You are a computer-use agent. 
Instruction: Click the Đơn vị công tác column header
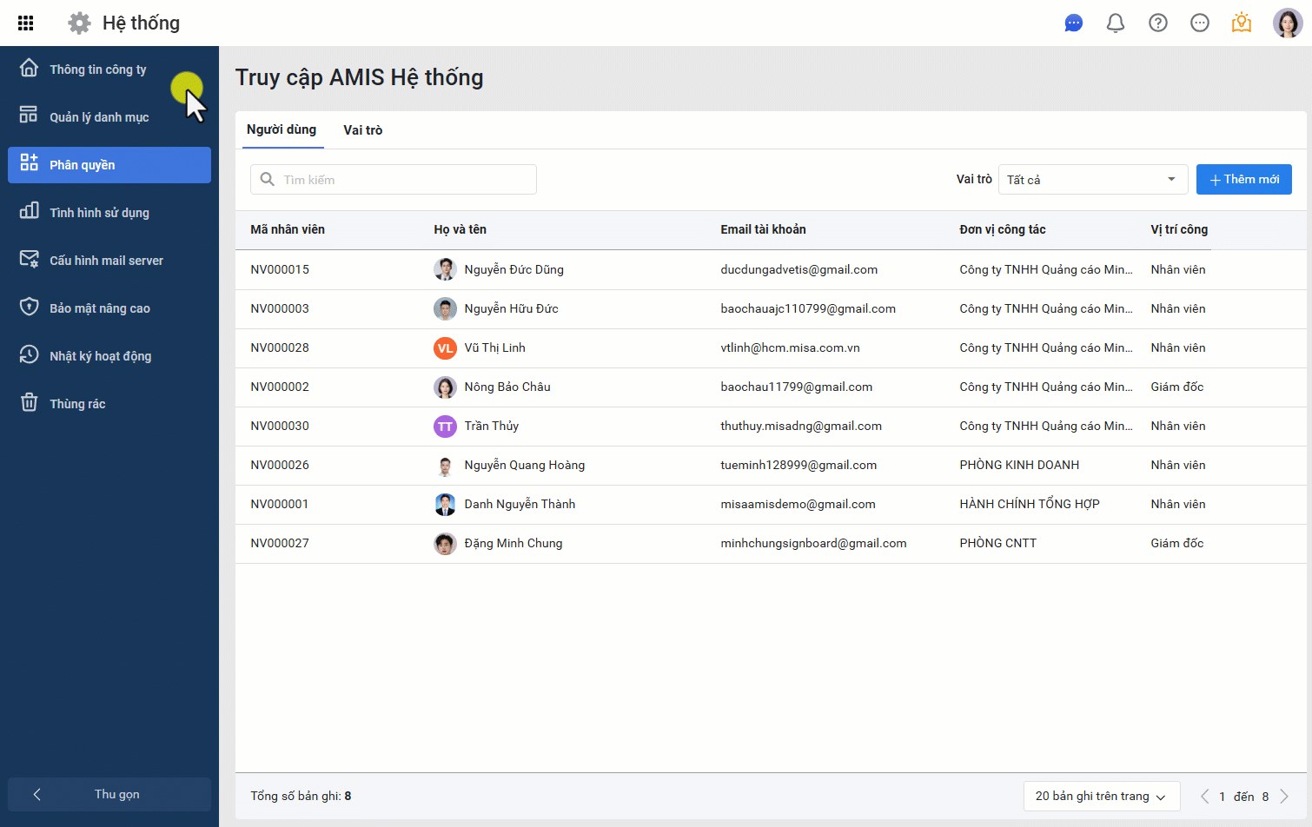[1003, 229]
